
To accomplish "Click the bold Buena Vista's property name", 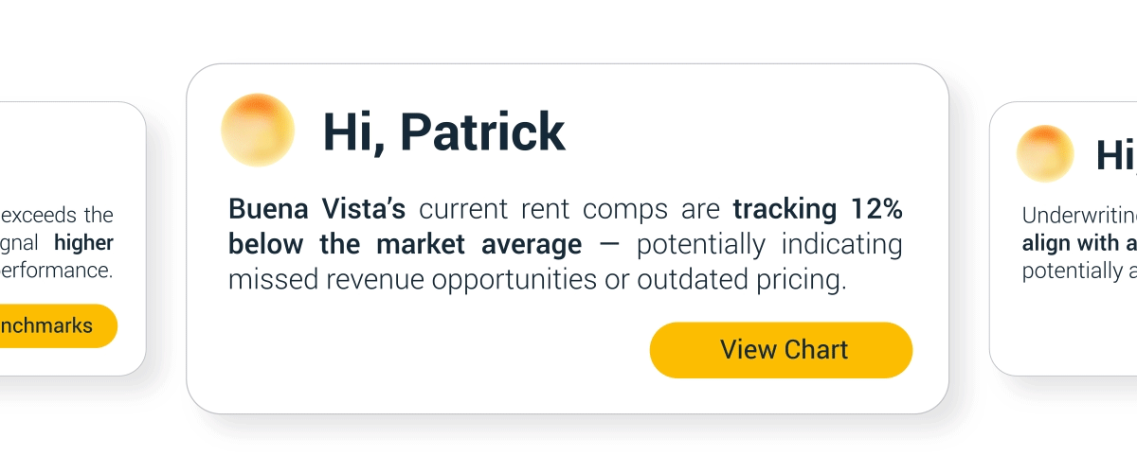I will pos(316,209).
